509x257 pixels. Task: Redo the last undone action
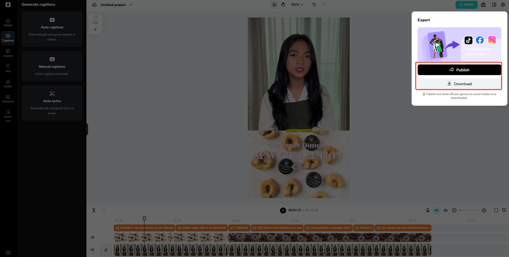[324, 5]
